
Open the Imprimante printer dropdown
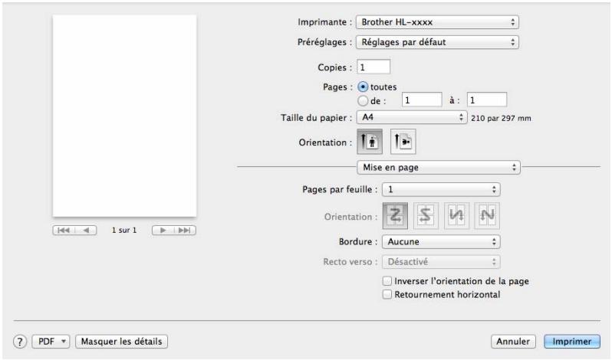(x=437, y=22)
